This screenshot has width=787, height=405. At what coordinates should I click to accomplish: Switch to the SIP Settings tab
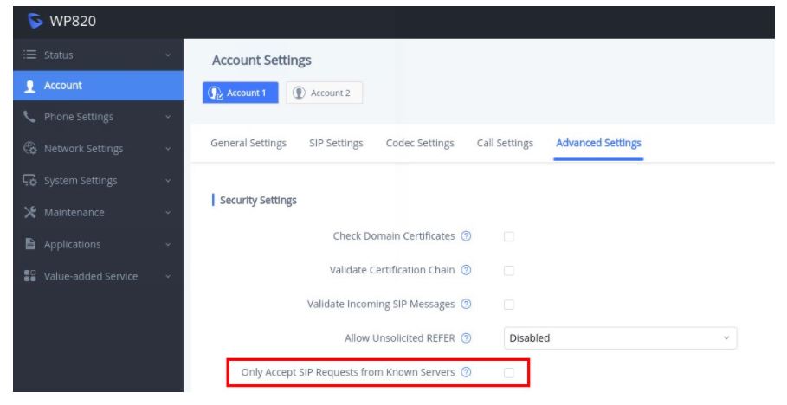point(336,144)
